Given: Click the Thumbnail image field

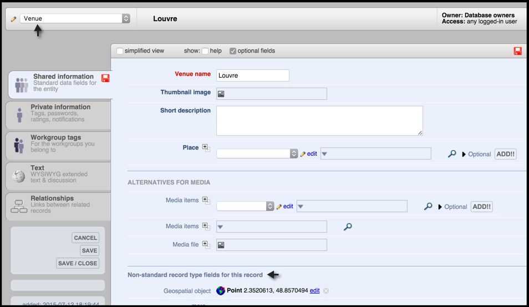Looking at the screenshot, I should click(x=272, y=94).
